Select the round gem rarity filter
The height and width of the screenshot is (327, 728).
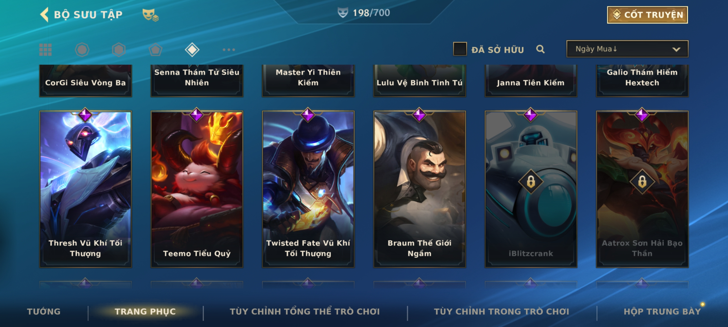82,50
